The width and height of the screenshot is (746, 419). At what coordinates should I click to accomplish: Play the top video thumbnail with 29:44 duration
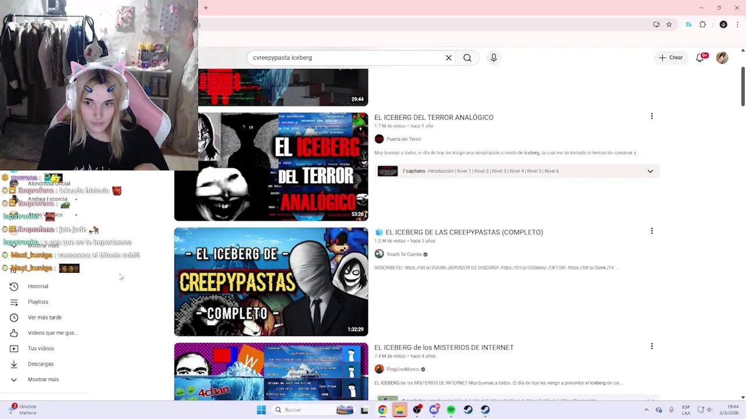click(283, 87)
